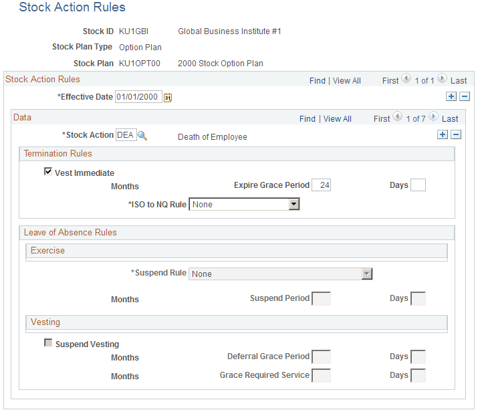Click the KU1GBI Stock ID value
The width and height of the screenshot is (480, 414).
(x=134, y=31)
